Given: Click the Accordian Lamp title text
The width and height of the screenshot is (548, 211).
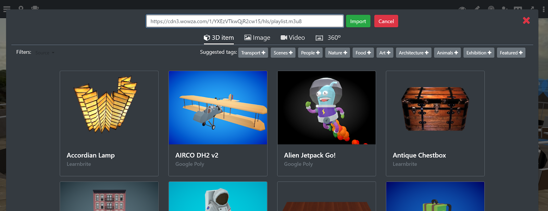Looking at the screenshot, I should coord(91,155).
